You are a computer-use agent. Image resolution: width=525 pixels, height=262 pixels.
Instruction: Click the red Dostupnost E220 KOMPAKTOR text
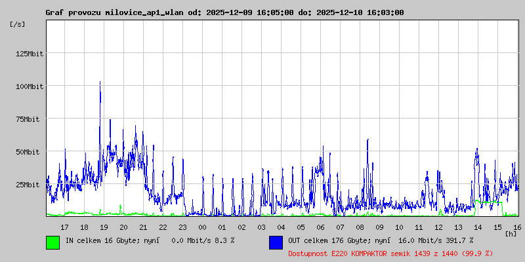click(x=390, y=253)
